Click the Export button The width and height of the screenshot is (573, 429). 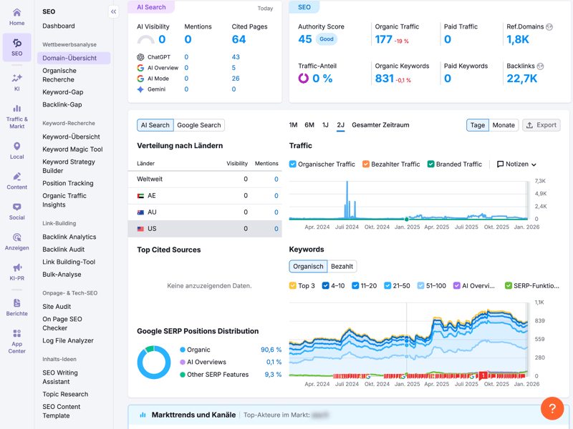click(x=541, y=125)
